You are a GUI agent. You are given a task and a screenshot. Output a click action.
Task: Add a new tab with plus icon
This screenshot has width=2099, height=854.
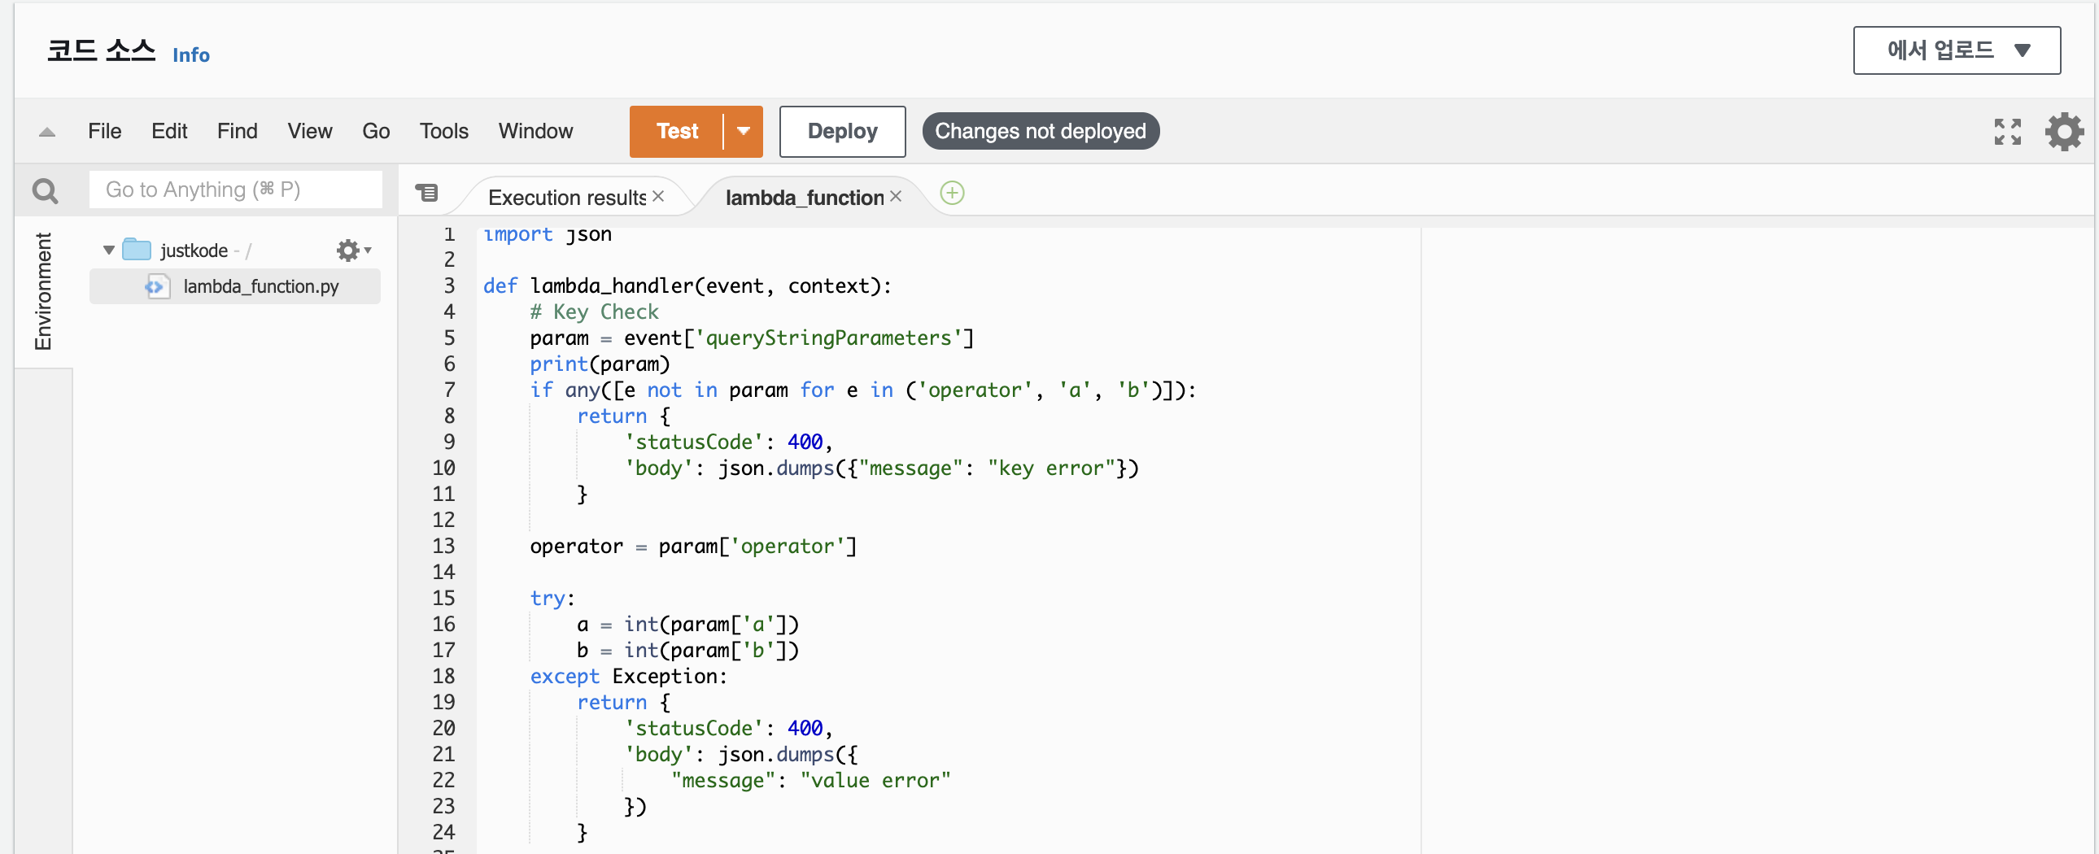[x=952, y=193]
